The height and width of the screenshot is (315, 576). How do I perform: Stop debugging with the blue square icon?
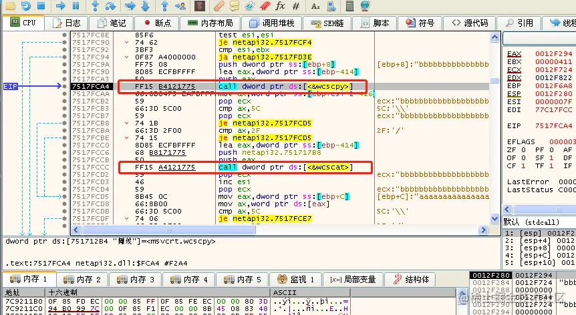[41, 5]
